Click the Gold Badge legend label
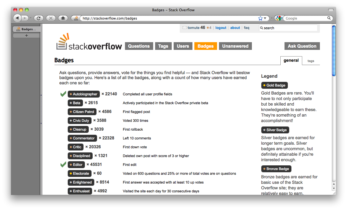 pos(274,85)
